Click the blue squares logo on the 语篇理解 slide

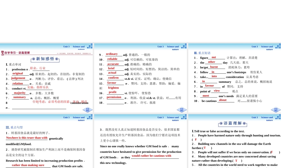278,117
